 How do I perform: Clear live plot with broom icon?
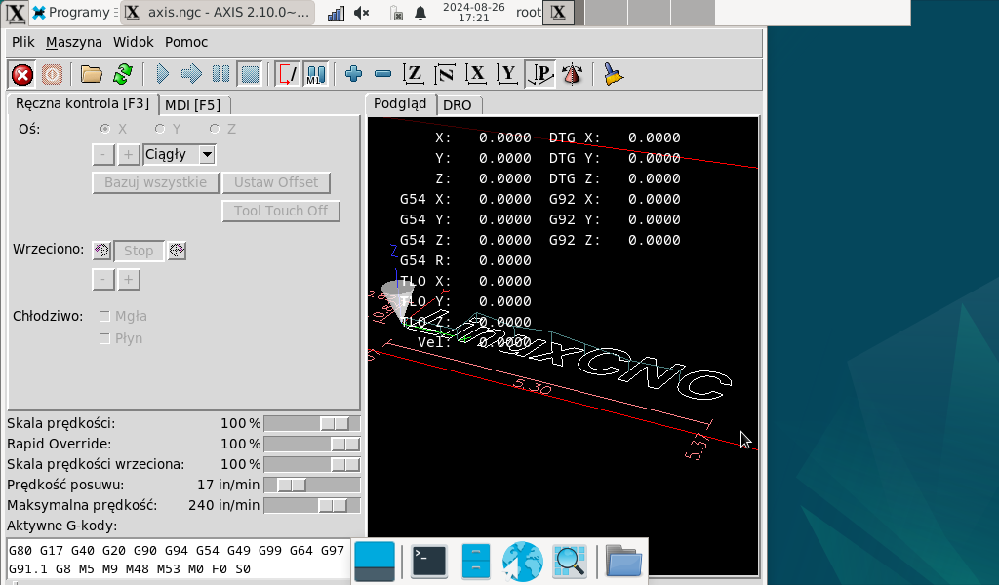(x=613, y=75)
